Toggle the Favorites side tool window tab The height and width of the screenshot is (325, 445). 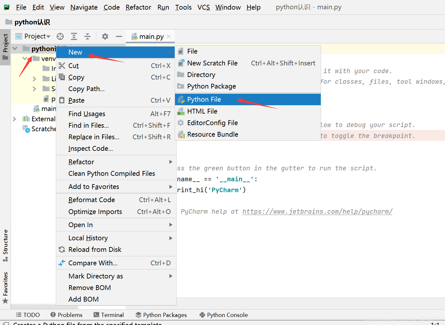[x=5, y=288]
